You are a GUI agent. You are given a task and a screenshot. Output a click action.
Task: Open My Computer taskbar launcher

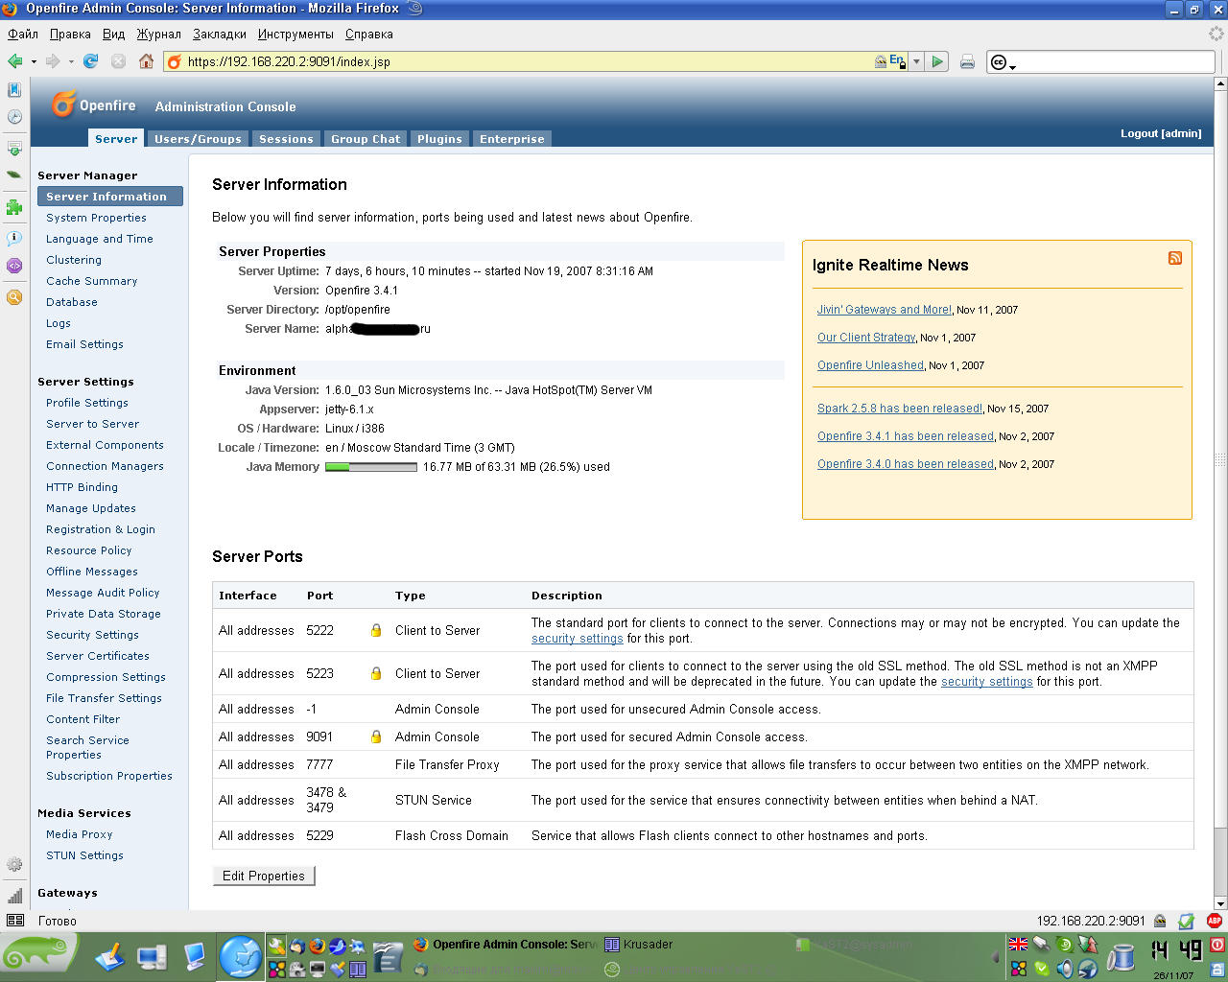[152, 957]
